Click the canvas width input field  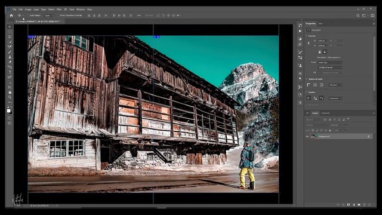point(322,41)
